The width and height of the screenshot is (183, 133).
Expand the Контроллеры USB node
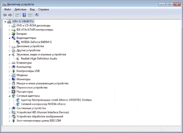tap(9, 71)
